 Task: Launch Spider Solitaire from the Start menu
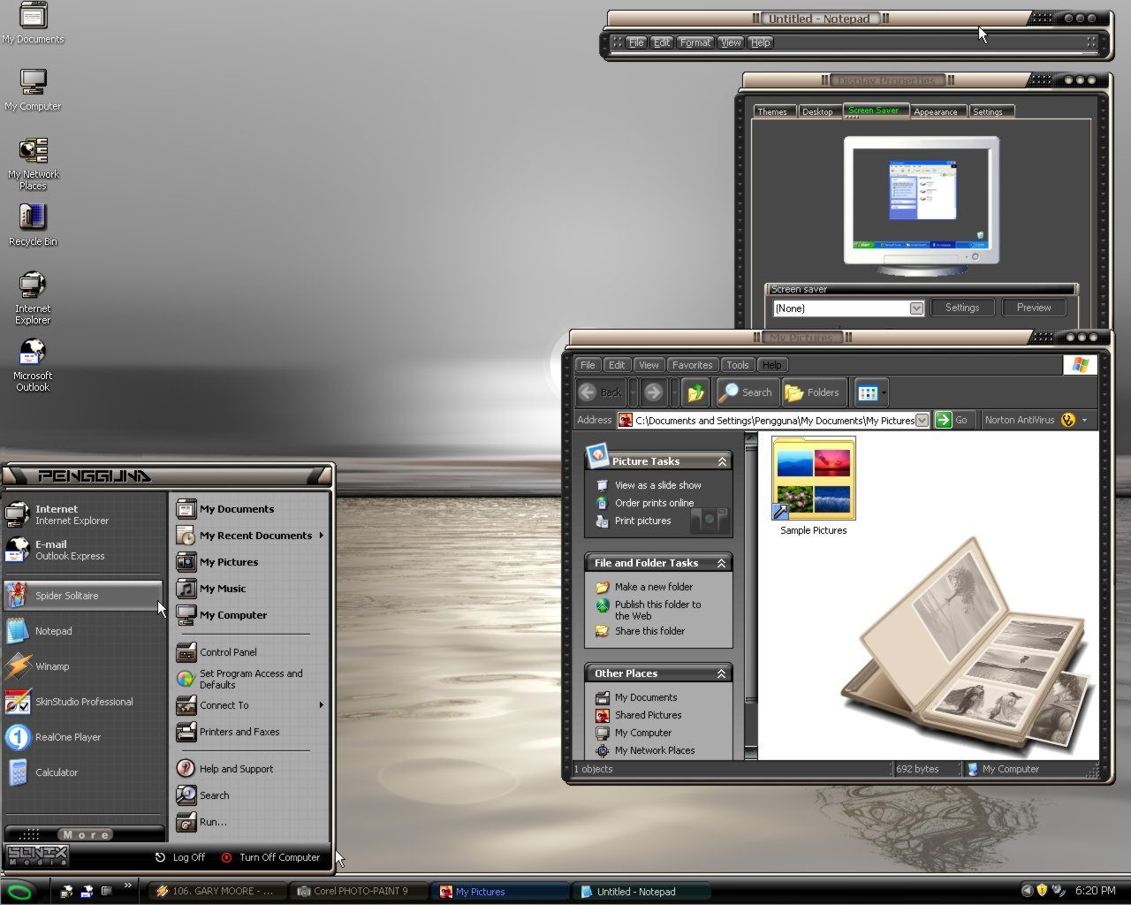click(x=83, y=596)
